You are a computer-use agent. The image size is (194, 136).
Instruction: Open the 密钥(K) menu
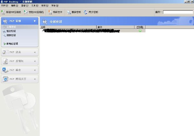click(x=45, y=6)
